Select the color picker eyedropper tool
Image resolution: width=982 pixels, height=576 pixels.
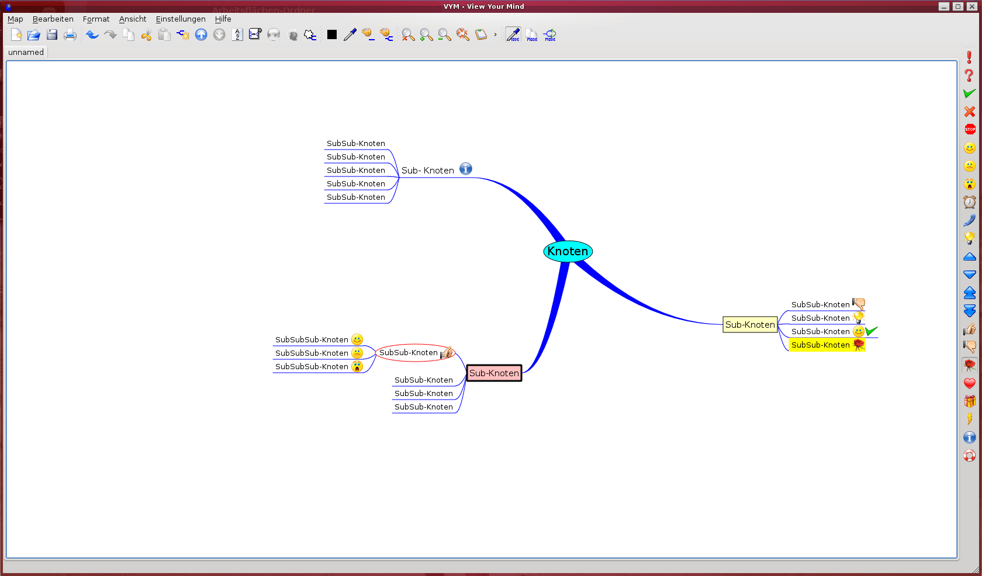pos(350,35)
